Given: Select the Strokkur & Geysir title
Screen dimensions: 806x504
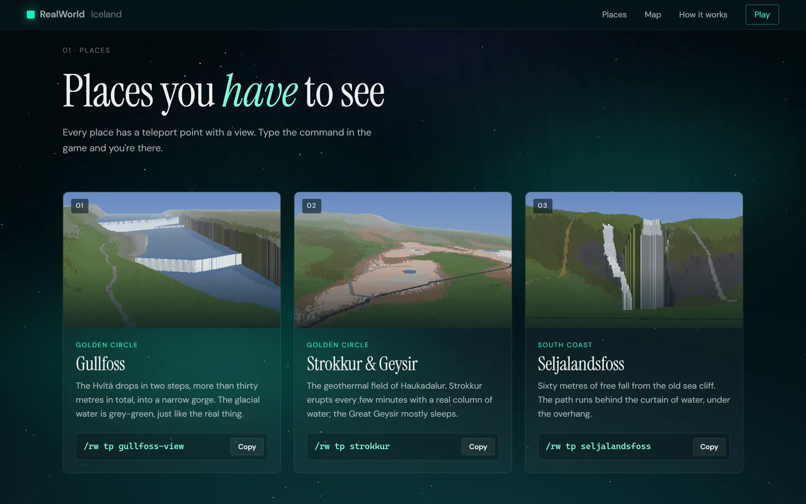Looking at the screenshot, I should 362,364.
